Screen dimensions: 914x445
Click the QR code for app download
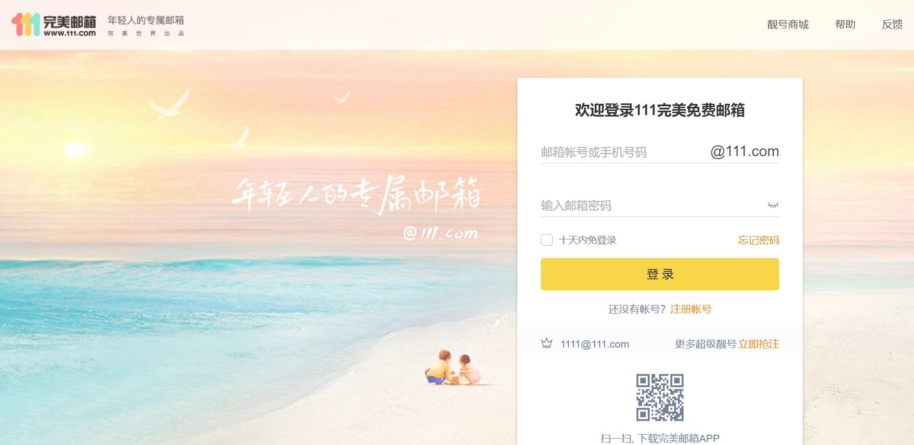660,398
